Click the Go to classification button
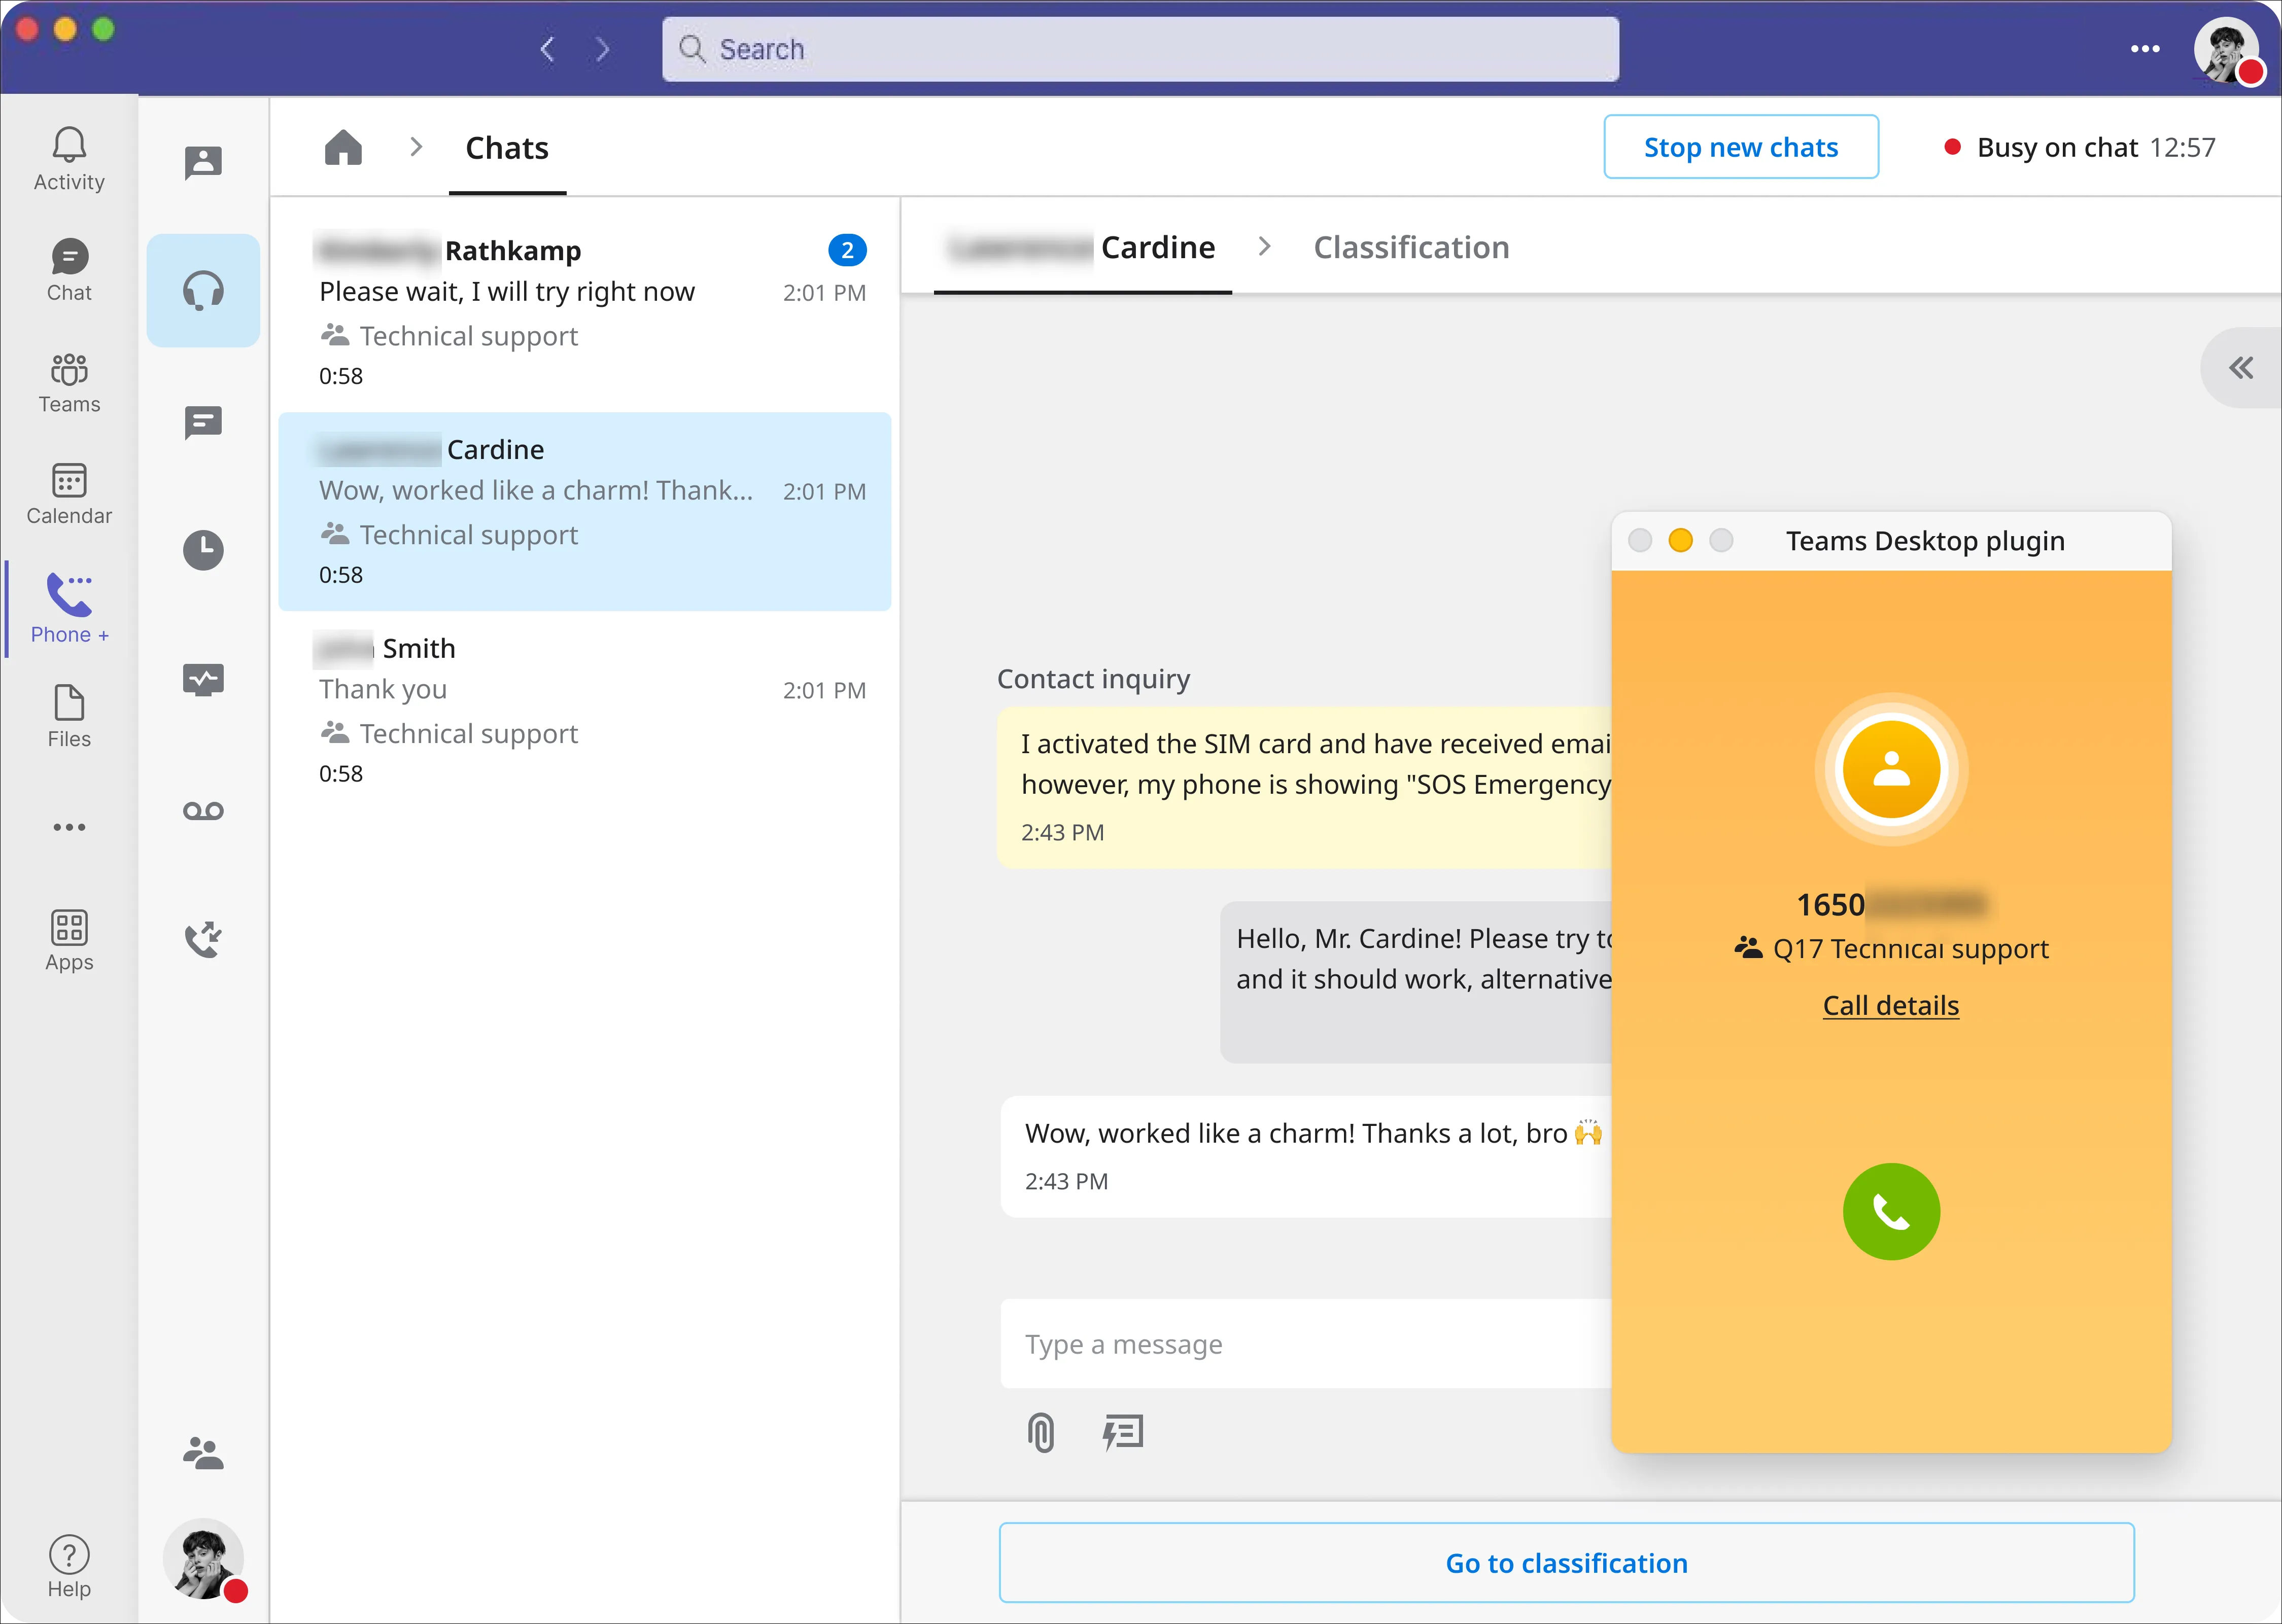The image size is (2282, 1624). [1566, 1562]
